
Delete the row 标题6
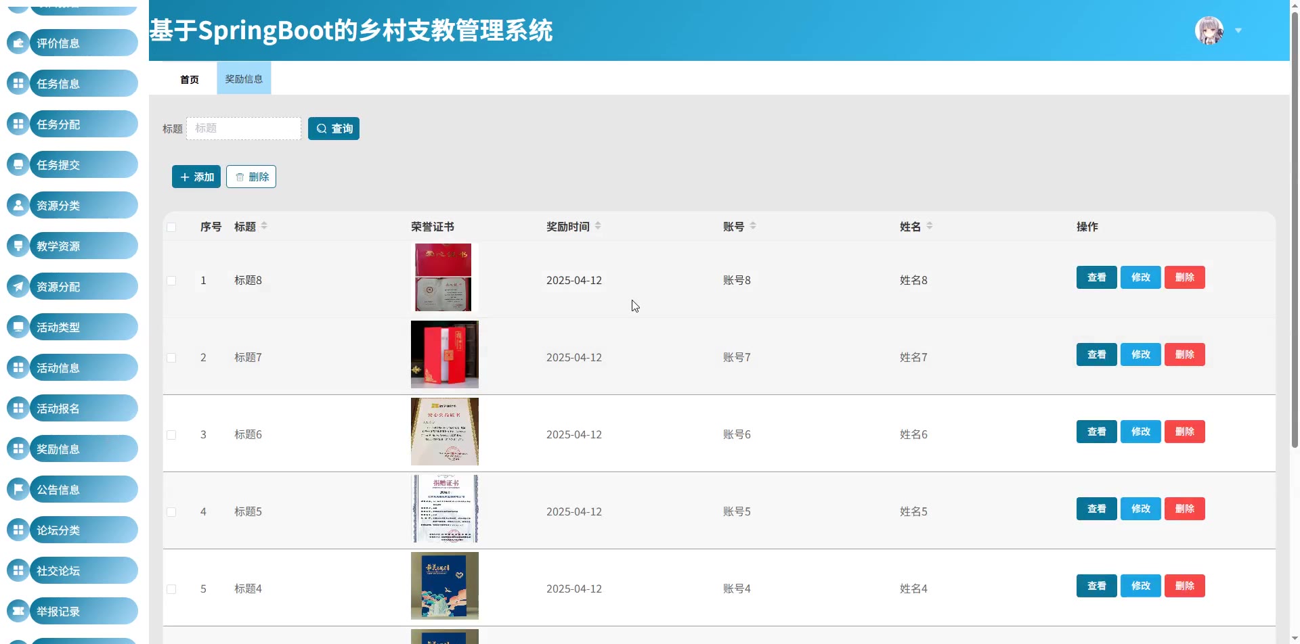click(x=1185, y=432)
